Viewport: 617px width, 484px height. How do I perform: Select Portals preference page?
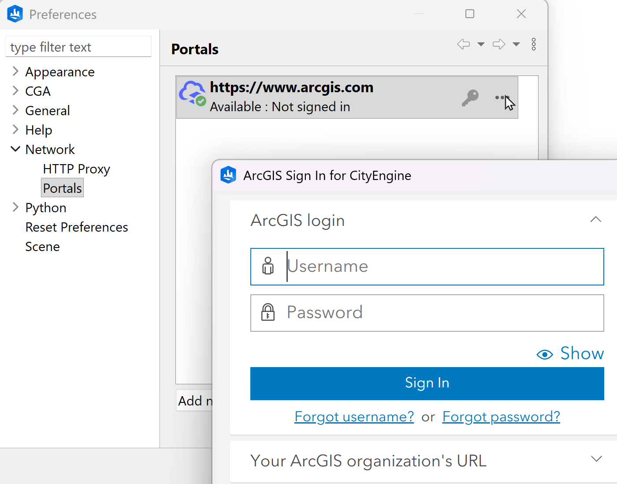pyautogui.click(x=63, y=188)
